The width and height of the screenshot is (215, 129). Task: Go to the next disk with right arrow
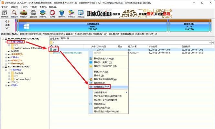coord(9,21)
